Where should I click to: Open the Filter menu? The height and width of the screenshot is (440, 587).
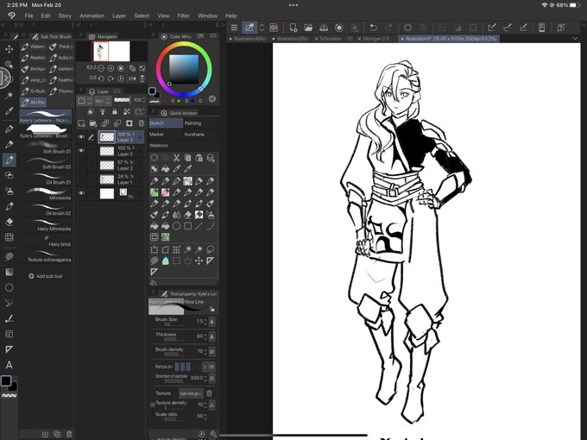[183, 16]
